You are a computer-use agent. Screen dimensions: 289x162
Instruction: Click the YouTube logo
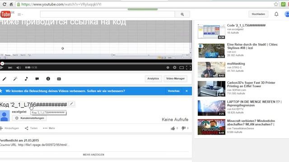pyautogui.click(x=5, y=14)
